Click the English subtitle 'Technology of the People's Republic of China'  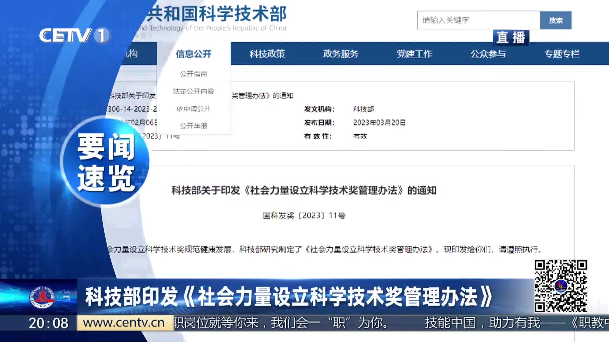(218, 28)
